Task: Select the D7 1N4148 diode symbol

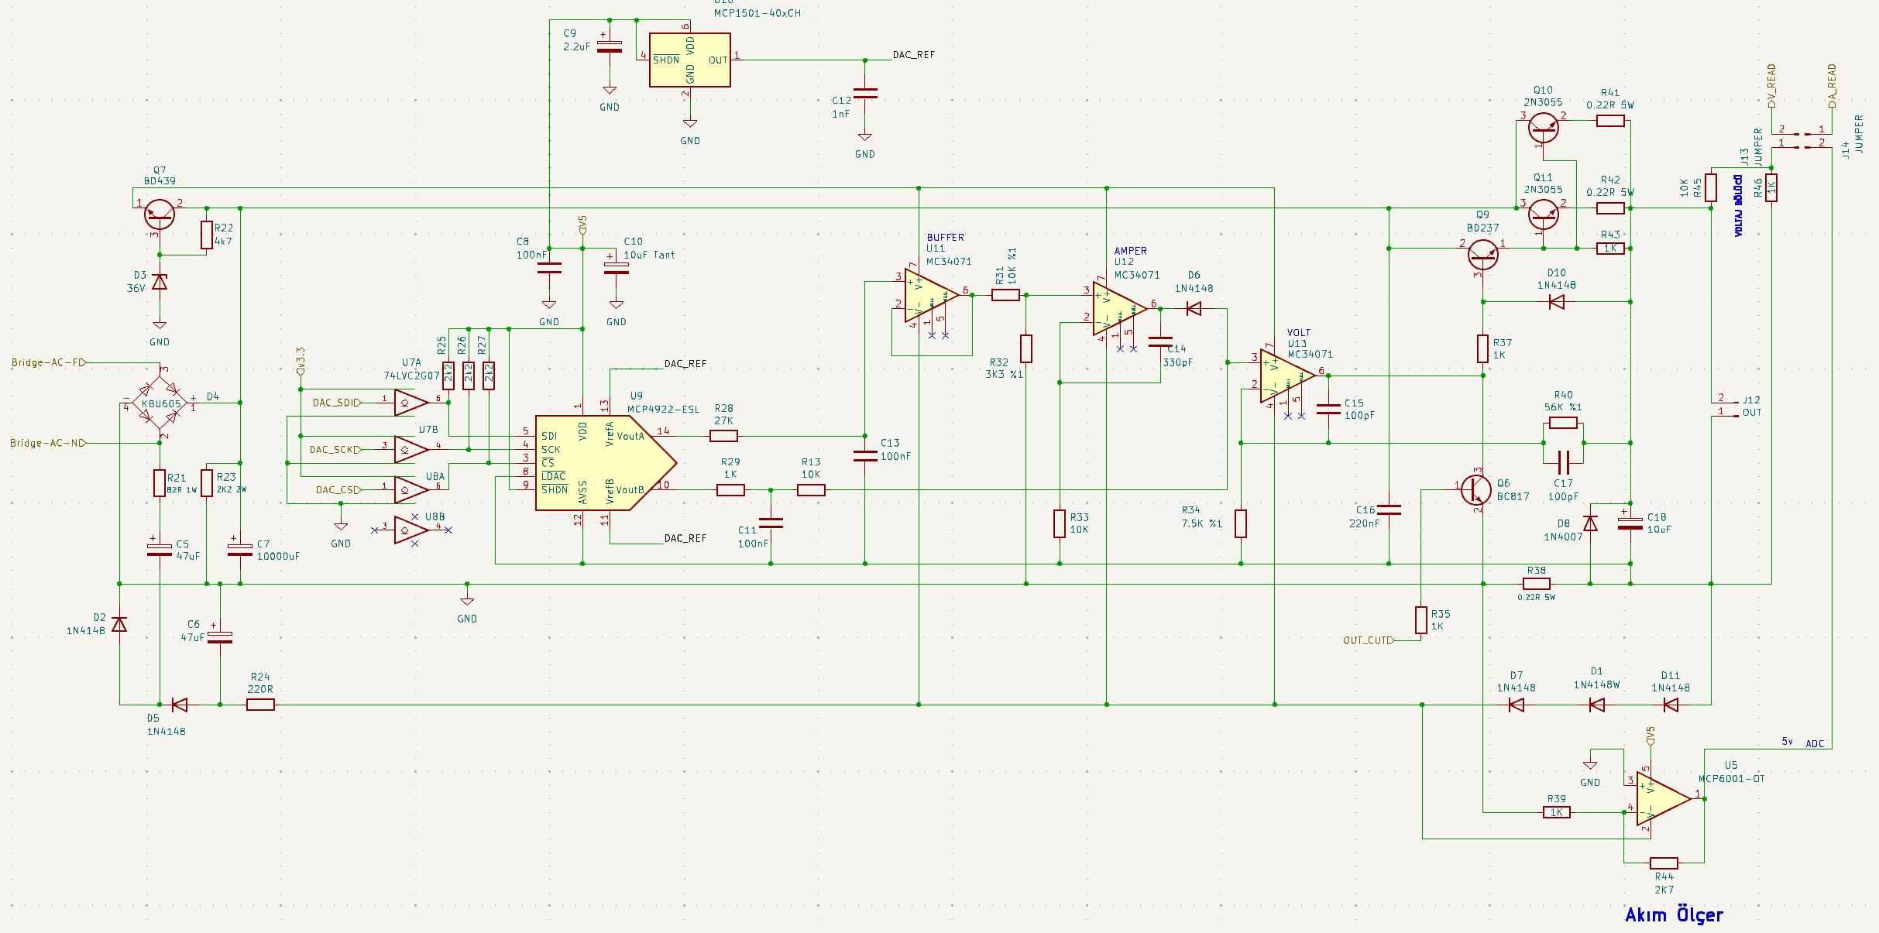Action: tap(1516, 705)
